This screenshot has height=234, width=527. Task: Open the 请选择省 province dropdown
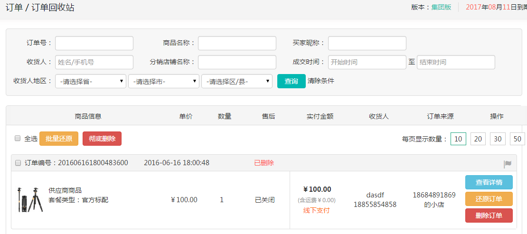tap(91, 81)
